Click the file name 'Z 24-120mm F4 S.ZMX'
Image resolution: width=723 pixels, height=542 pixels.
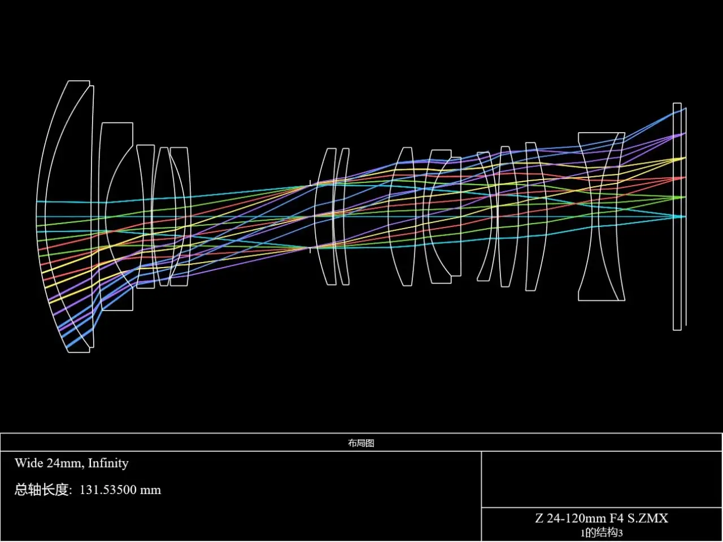(602, 518)
